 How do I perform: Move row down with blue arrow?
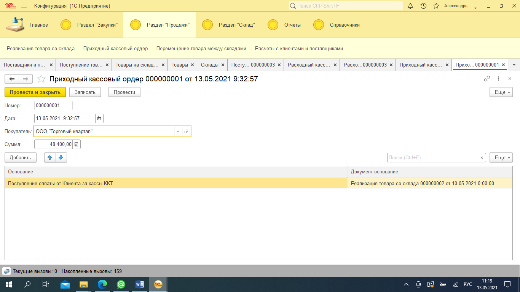point(61,157)
